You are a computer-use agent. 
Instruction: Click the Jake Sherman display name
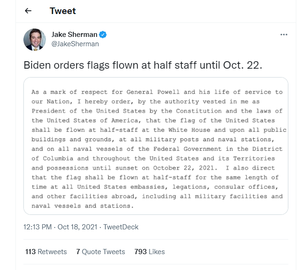click(x=74, y=35)
